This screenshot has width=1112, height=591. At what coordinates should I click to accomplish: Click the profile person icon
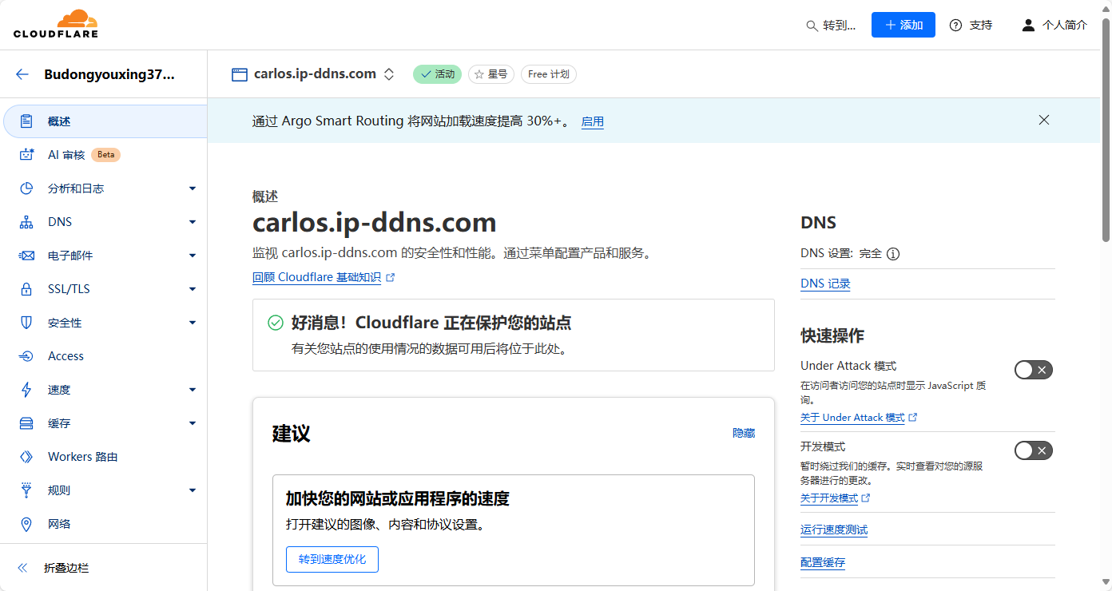click(1029, 26)
